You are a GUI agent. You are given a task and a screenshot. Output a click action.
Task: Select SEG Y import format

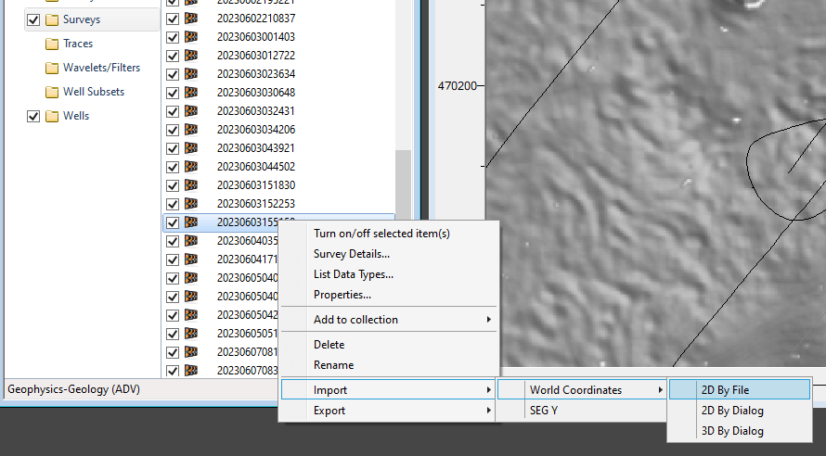(x=544, y=411)
